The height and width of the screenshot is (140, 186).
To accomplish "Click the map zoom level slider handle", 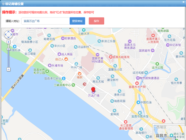I will click(x=9, y=49).
